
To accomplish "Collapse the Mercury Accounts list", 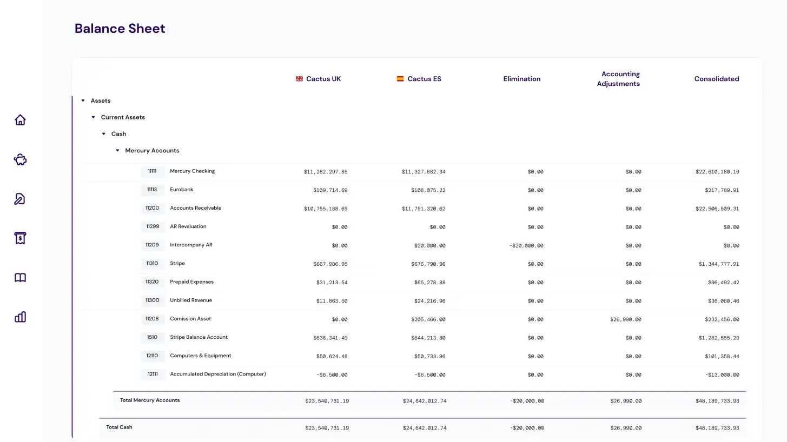I will click(x=117, y=151).
